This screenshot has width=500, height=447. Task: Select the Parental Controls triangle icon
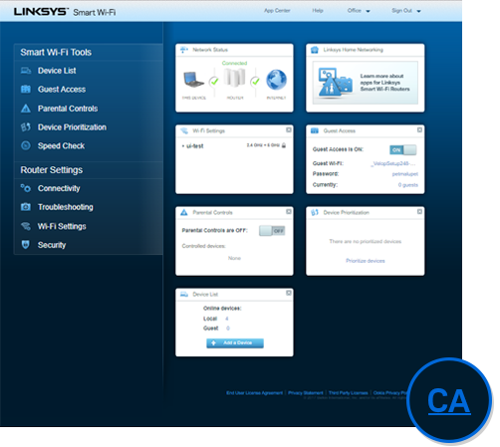pos(26,109)
